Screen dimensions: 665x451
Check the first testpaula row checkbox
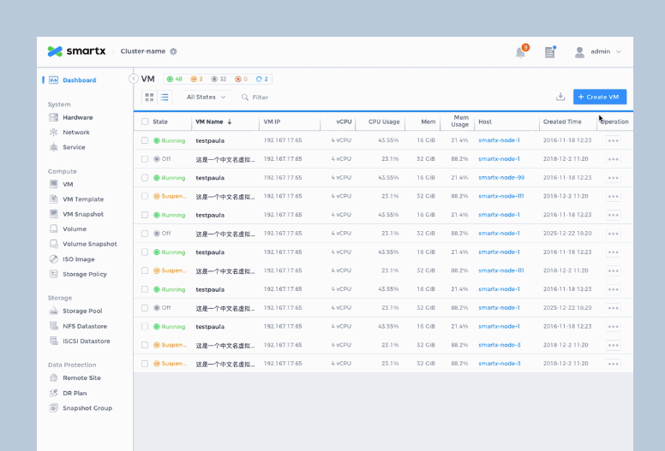[145, 140]
